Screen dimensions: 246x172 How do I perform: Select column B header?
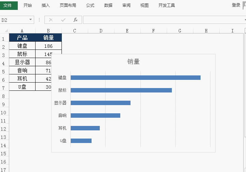point(49,31)
